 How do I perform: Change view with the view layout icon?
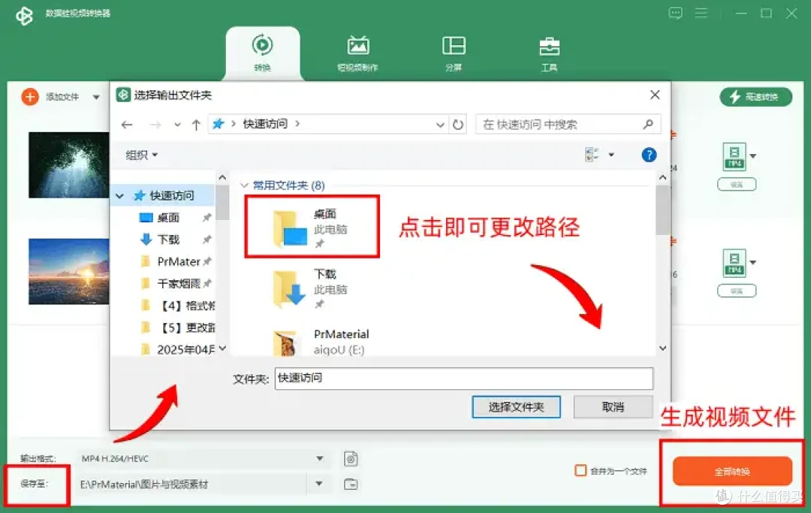tap(592, 155)
